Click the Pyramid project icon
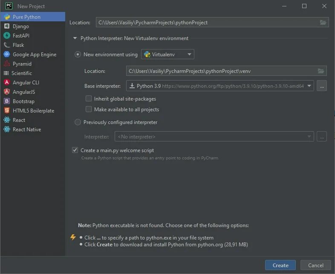 [x=7, y=63]
